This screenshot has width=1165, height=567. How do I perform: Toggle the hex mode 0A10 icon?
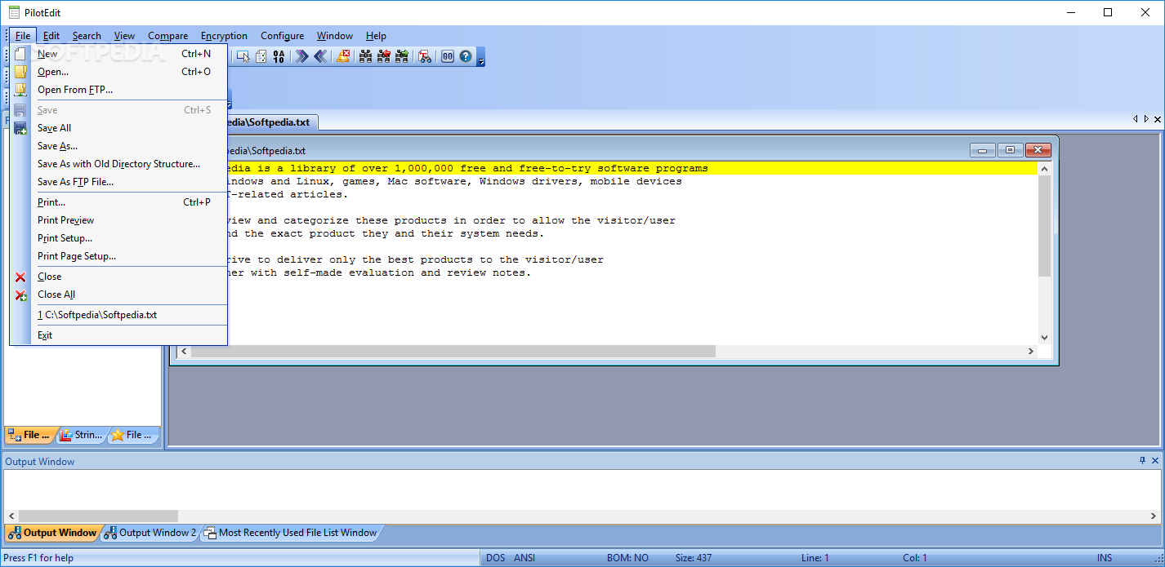pyautogui.click(x=279, y=56)
